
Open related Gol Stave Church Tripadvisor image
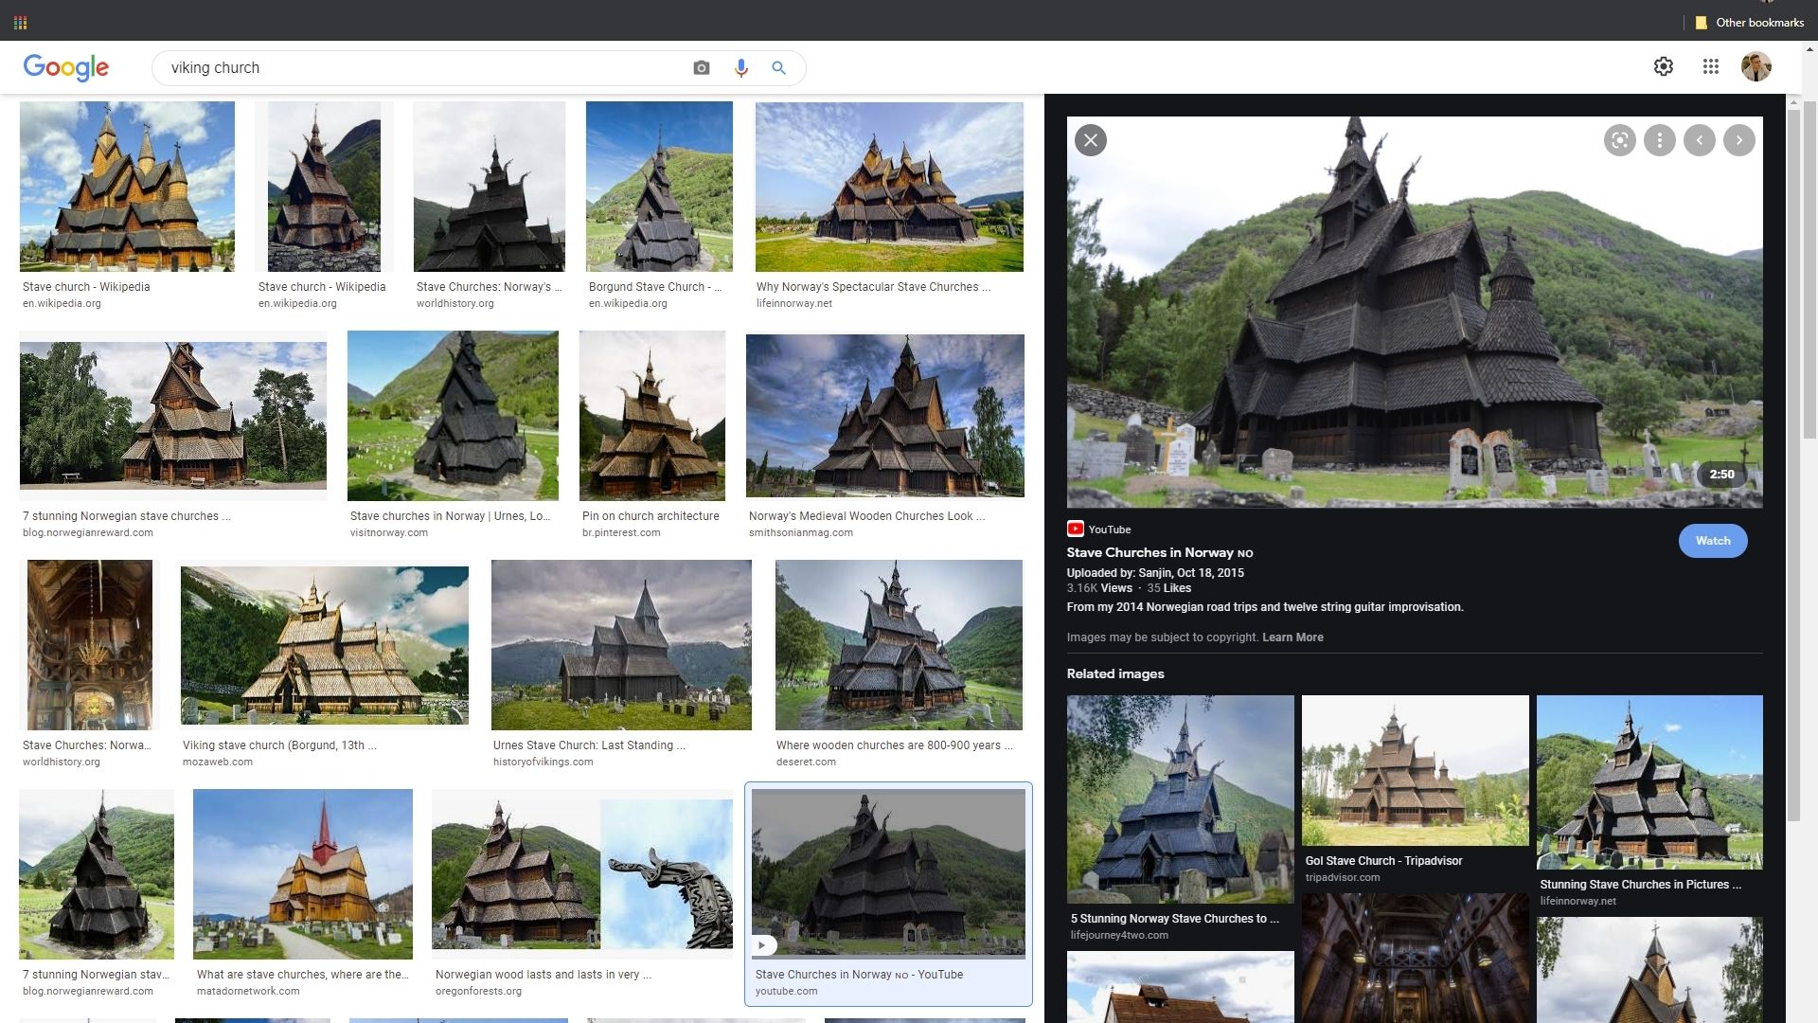point(1415,771)
